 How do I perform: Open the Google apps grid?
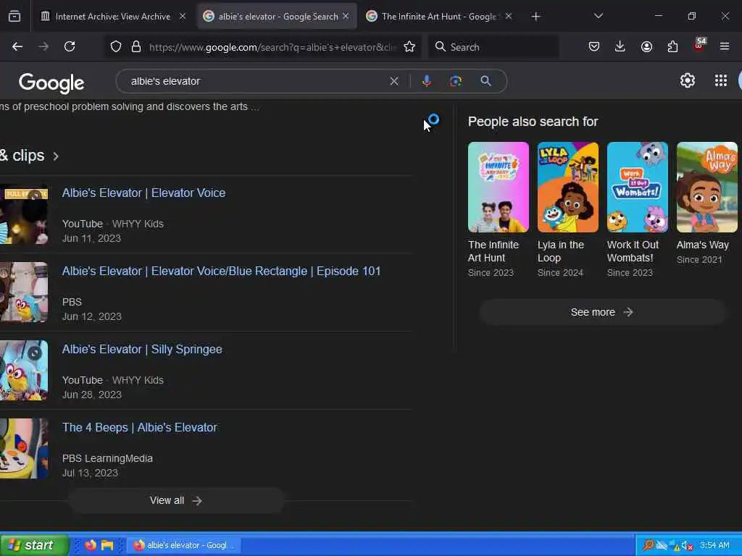(721, 81)
